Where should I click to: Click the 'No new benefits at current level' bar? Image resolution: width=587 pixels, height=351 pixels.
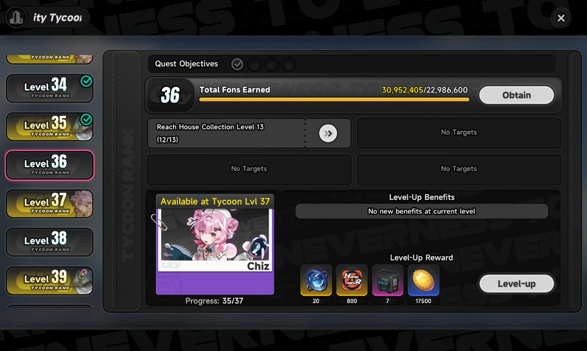(x=422, y=211)
